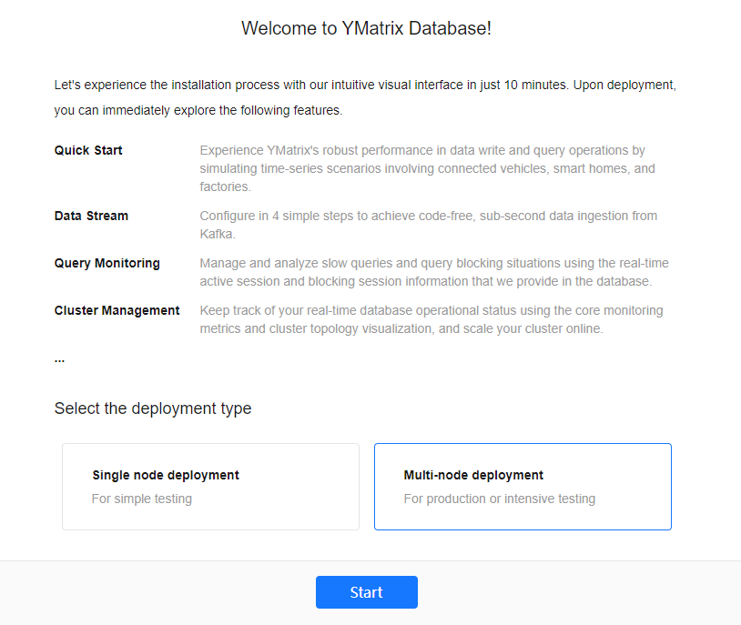Click the 'Single node deployment' title text

pyautogui.click(x=166, y=475)
